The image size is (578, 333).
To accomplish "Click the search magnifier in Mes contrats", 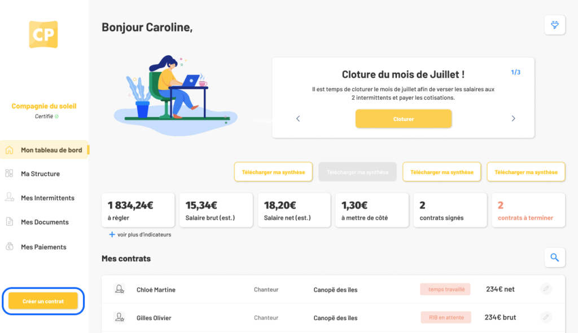I will tap(554, 257).
